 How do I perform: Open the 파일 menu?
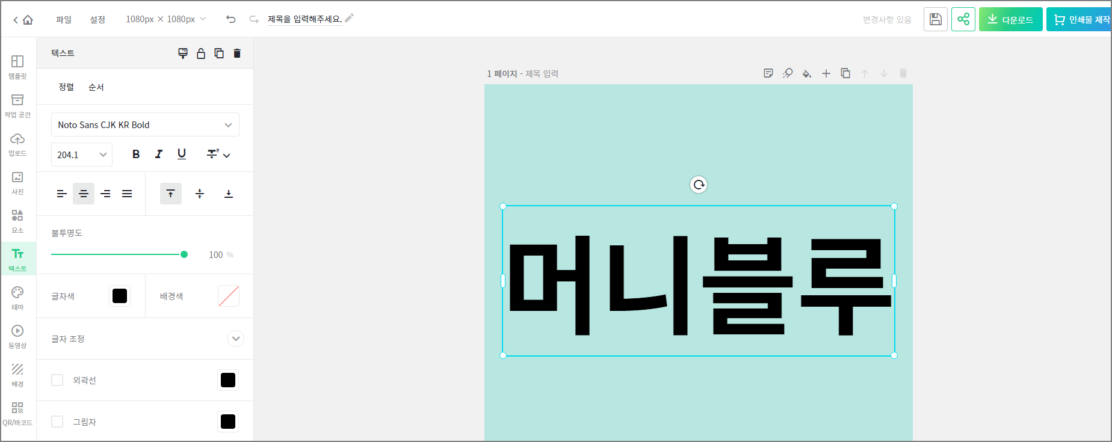click(64, 19)
